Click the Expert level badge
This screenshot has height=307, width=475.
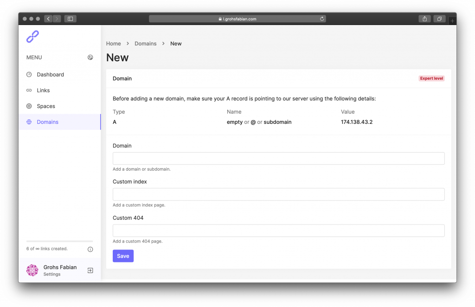(x=432, y=78)
